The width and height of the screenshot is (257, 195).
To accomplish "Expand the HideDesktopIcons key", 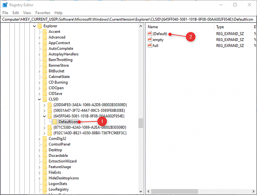I will pyautogui.click(x=39, y=178).
